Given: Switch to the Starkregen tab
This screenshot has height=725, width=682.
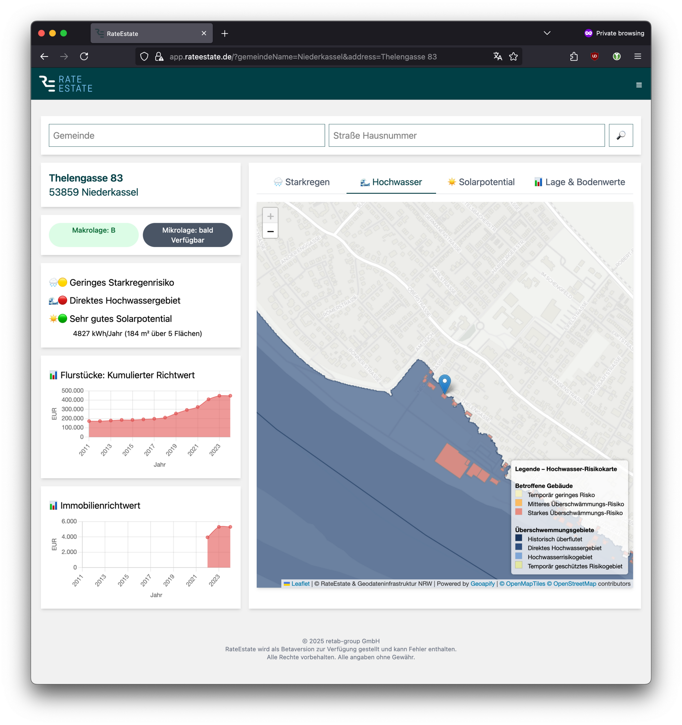Looking at the screenshot, I should pyautogui.click(x=302, y=182).
